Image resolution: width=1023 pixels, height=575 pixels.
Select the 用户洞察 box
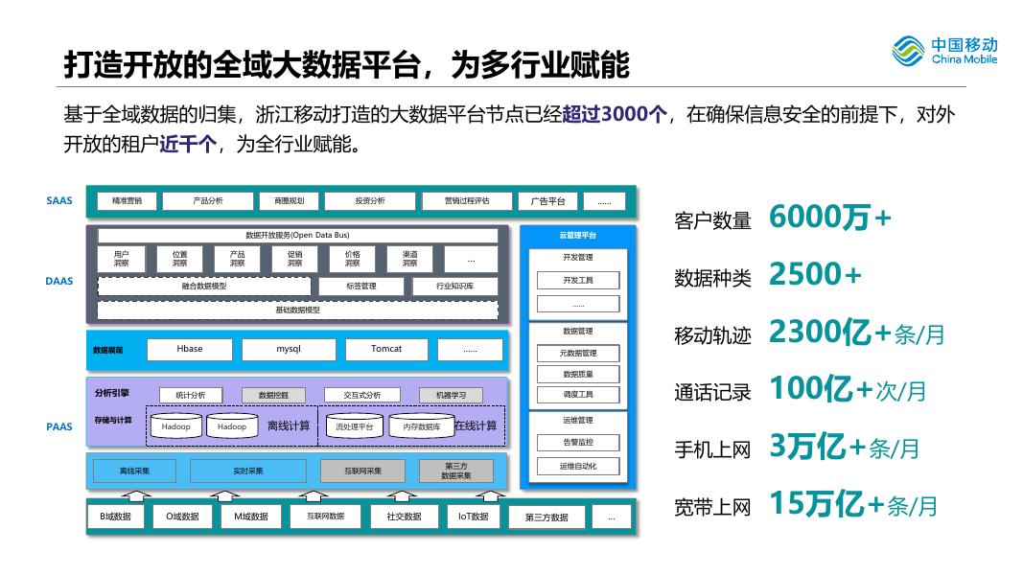point(122,259)
